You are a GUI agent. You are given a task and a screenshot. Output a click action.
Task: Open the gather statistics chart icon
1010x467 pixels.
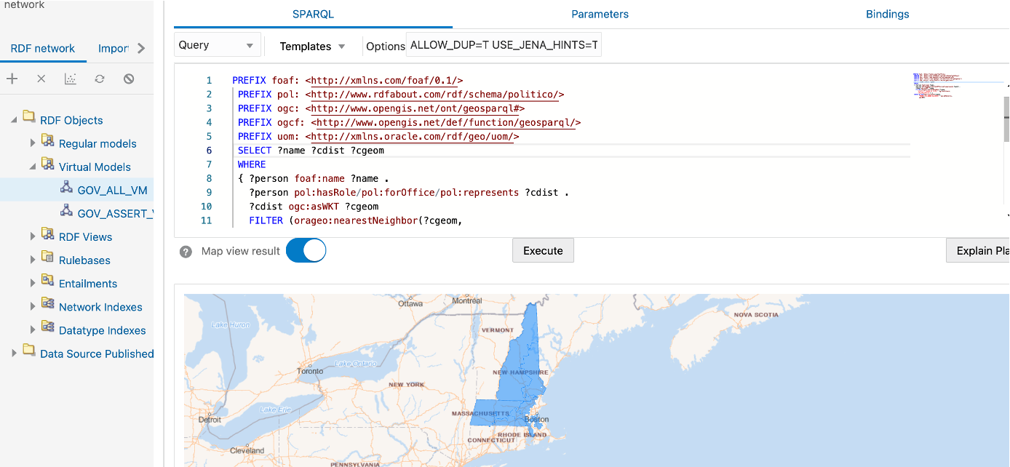70,79
